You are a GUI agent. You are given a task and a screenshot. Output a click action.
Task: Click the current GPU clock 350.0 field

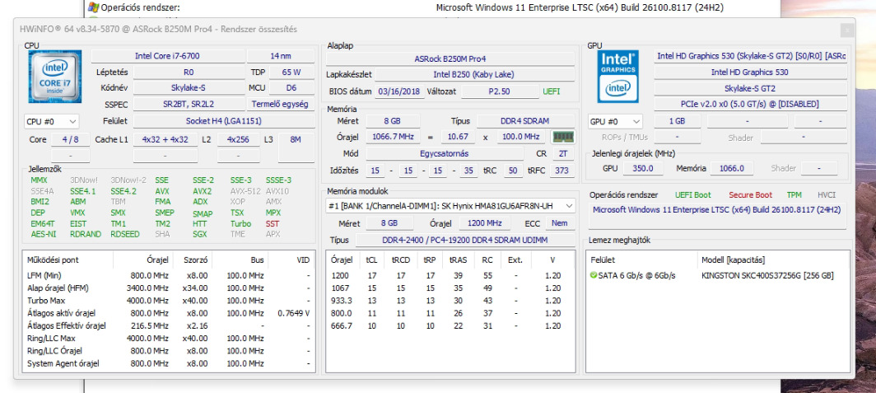coord(643,168)
